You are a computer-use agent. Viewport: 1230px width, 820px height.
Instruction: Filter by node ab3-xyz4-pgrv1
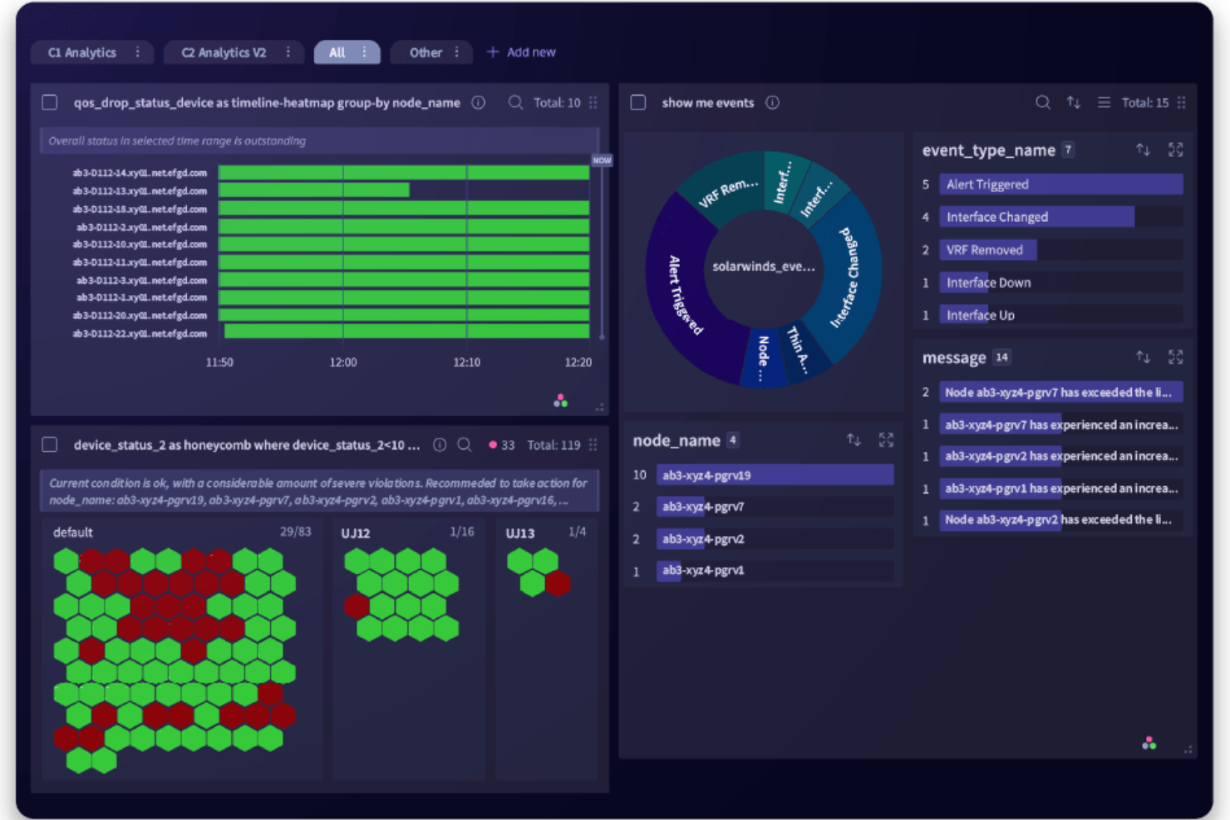click(x=775, y=571)
